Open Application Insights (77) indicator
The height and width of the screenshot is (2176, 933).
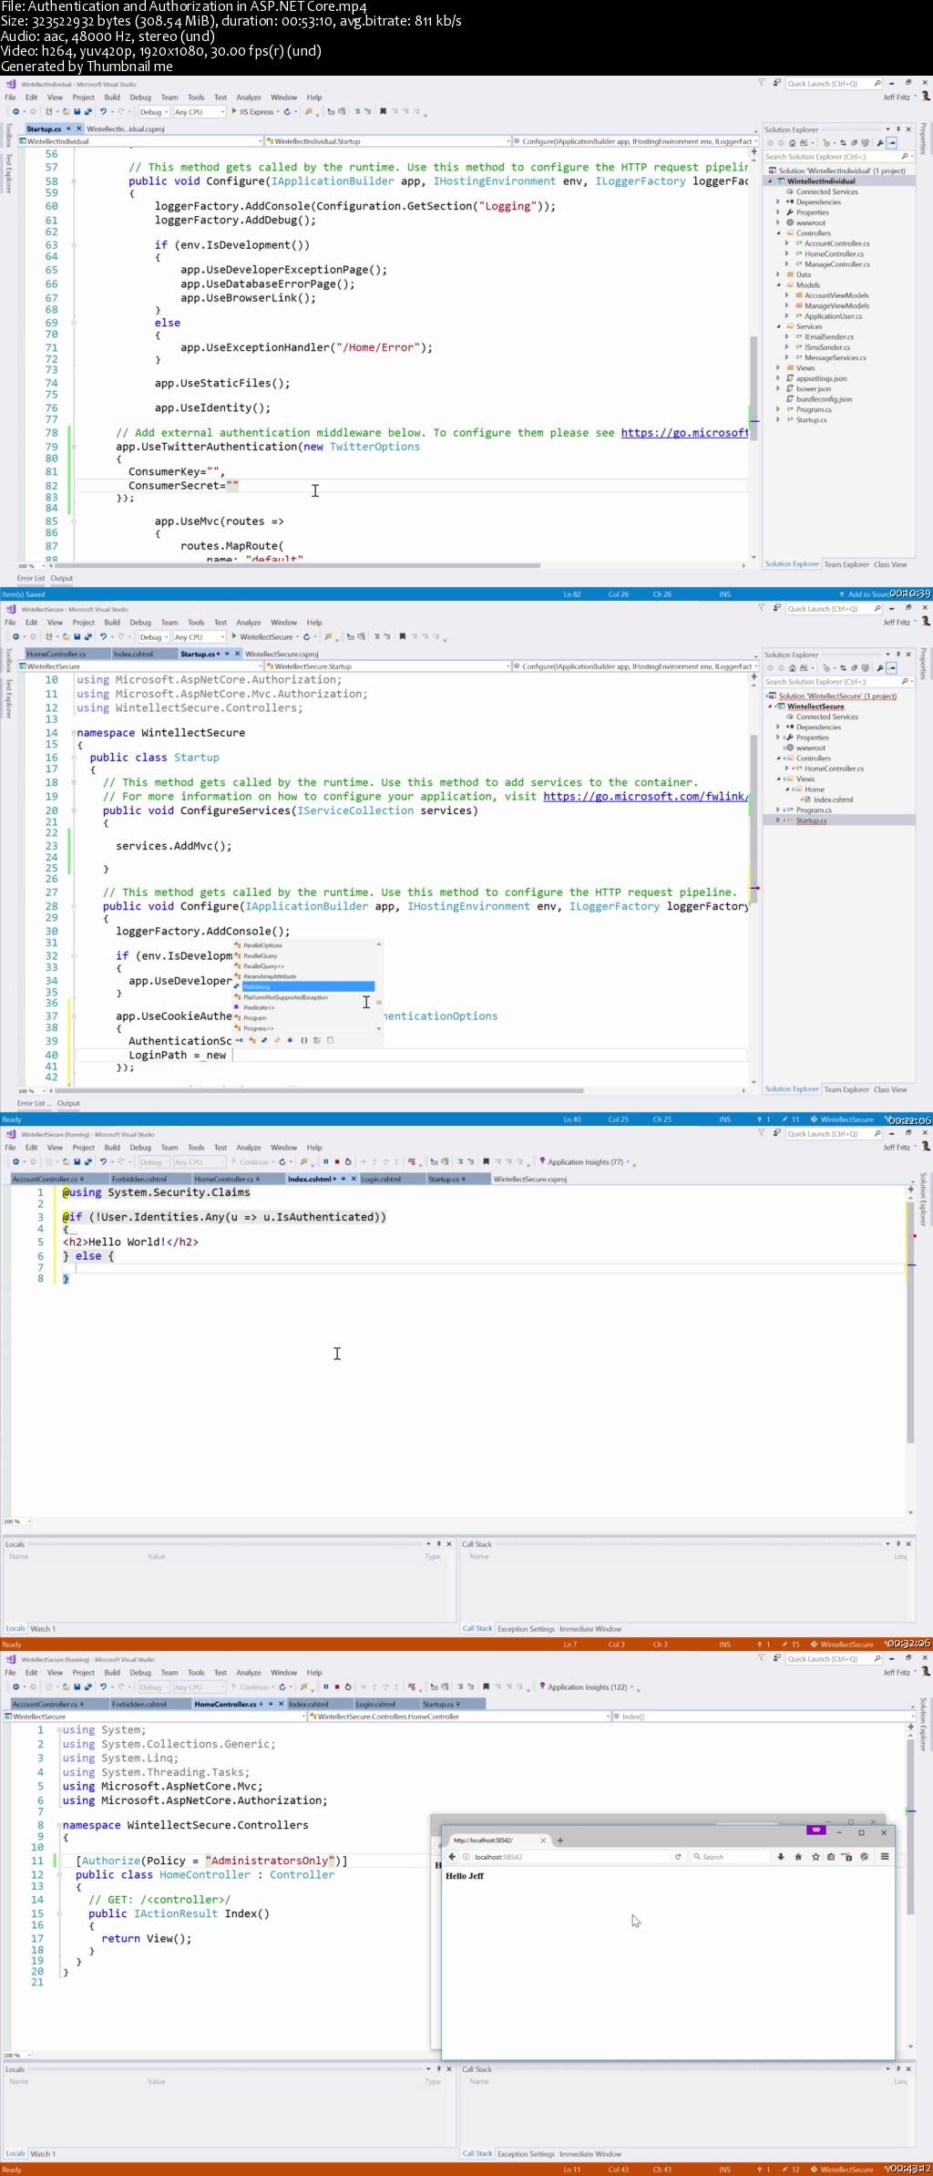pyautogui.click(x=586, y=1161)
